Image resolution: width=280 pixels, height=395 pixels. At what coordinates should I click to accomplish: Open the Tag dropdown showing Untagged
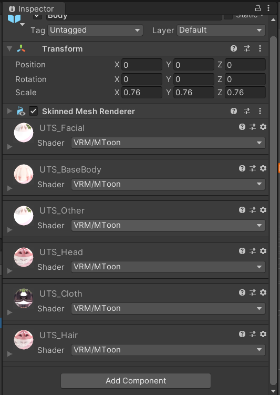(x=95, y=30)
